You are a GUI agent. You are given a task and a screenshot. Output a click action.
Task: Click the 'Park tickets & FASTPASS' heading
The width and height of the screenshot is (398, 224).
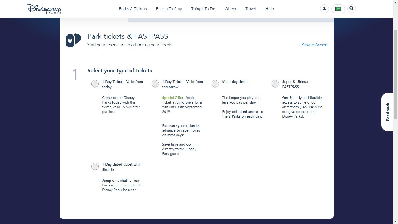[128, 36]
